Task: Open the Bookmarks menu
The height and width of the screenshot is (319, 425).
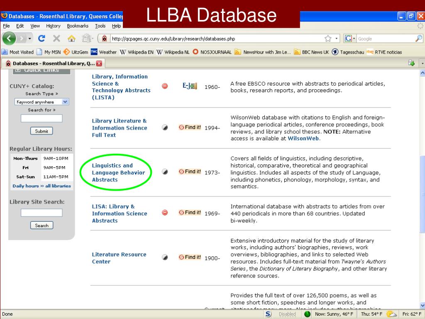Action: coord(78,26)
